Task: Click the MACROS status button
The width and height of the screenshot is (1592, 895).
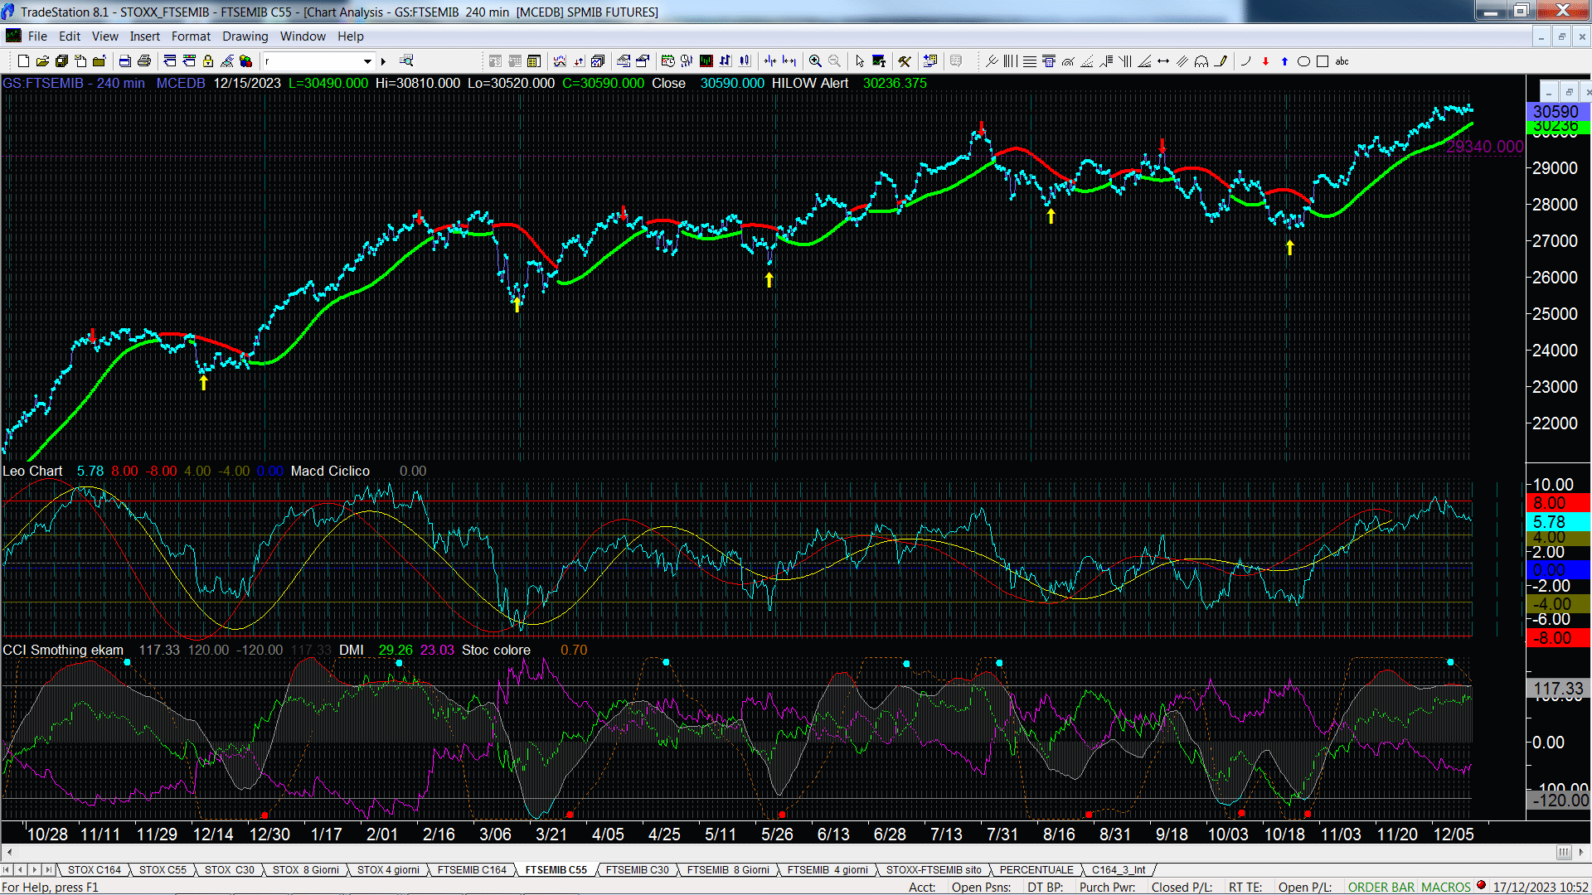Action: tap(1446, 888)
